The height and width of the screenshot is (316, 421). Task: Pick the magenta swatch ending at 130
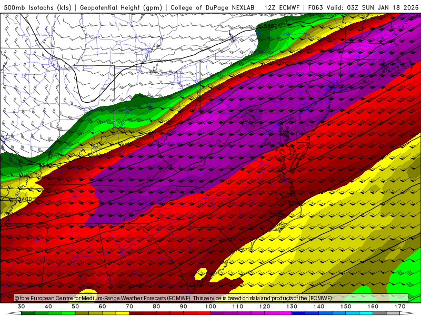(285, 314)
